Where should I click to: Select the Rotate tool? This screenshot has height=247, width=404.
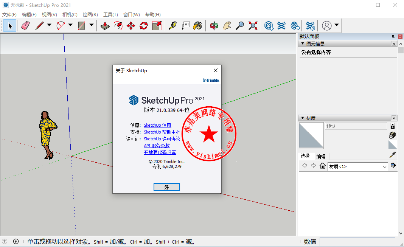144,26
